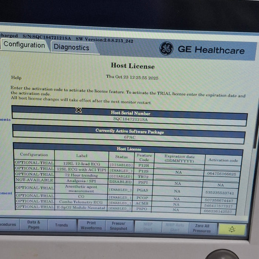The image size is (259, 259).
Task: Click Analgesia / SPI label cell
Action: pos(81,181)
